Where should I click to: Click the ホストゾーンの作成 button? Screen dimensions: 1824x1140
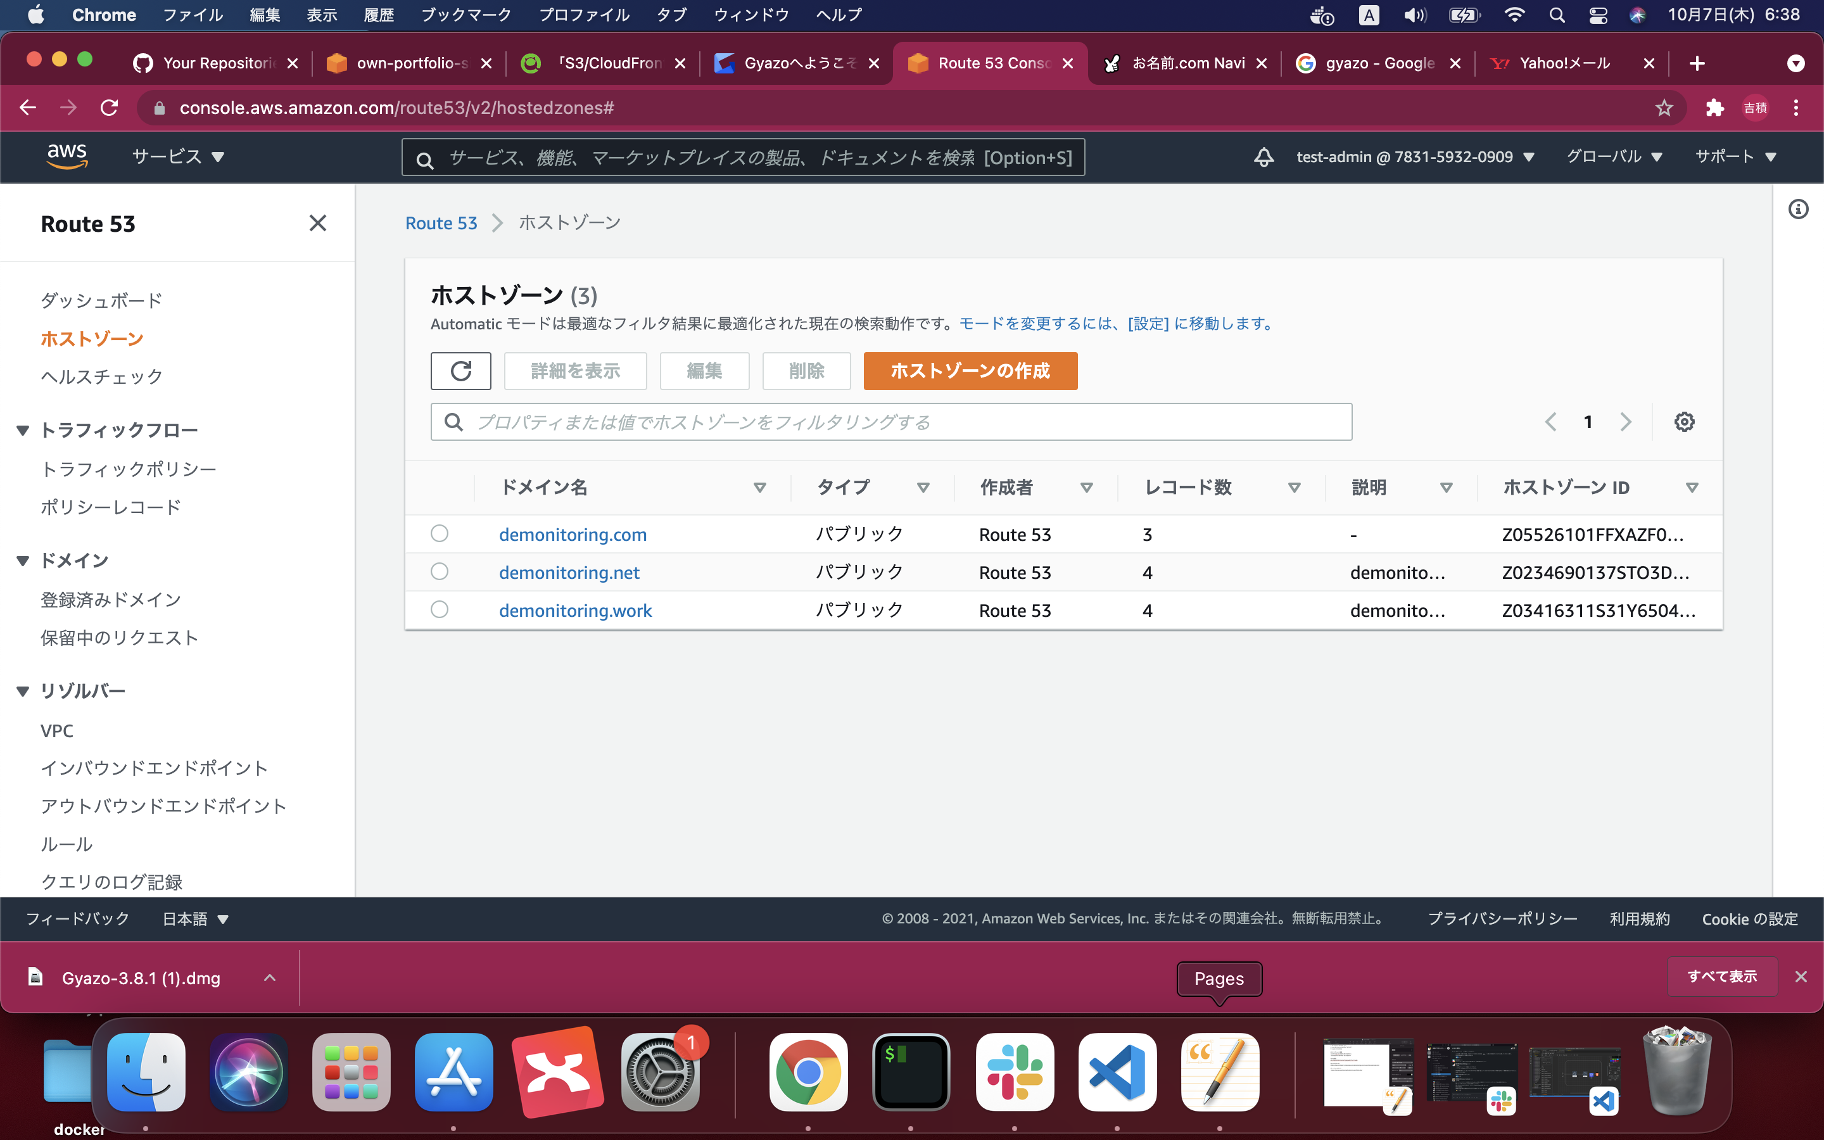970,371
